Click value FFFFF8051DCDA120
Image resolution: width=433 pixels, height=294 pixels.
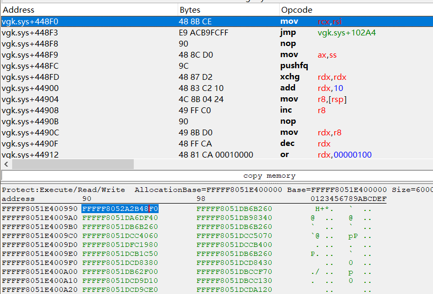(x=234, y=290)
